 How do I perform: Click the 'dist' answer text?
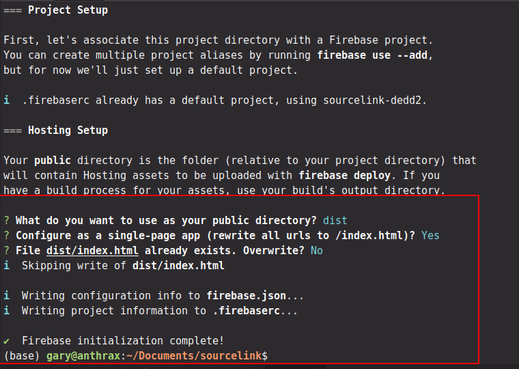(335, 220)
